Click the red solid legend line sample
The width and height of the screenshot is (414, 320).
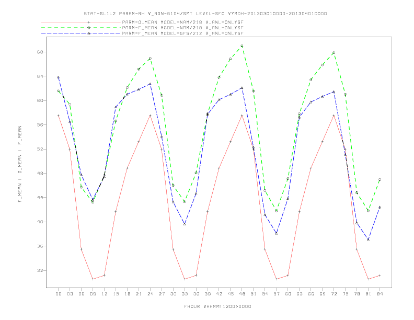(81, 22)
